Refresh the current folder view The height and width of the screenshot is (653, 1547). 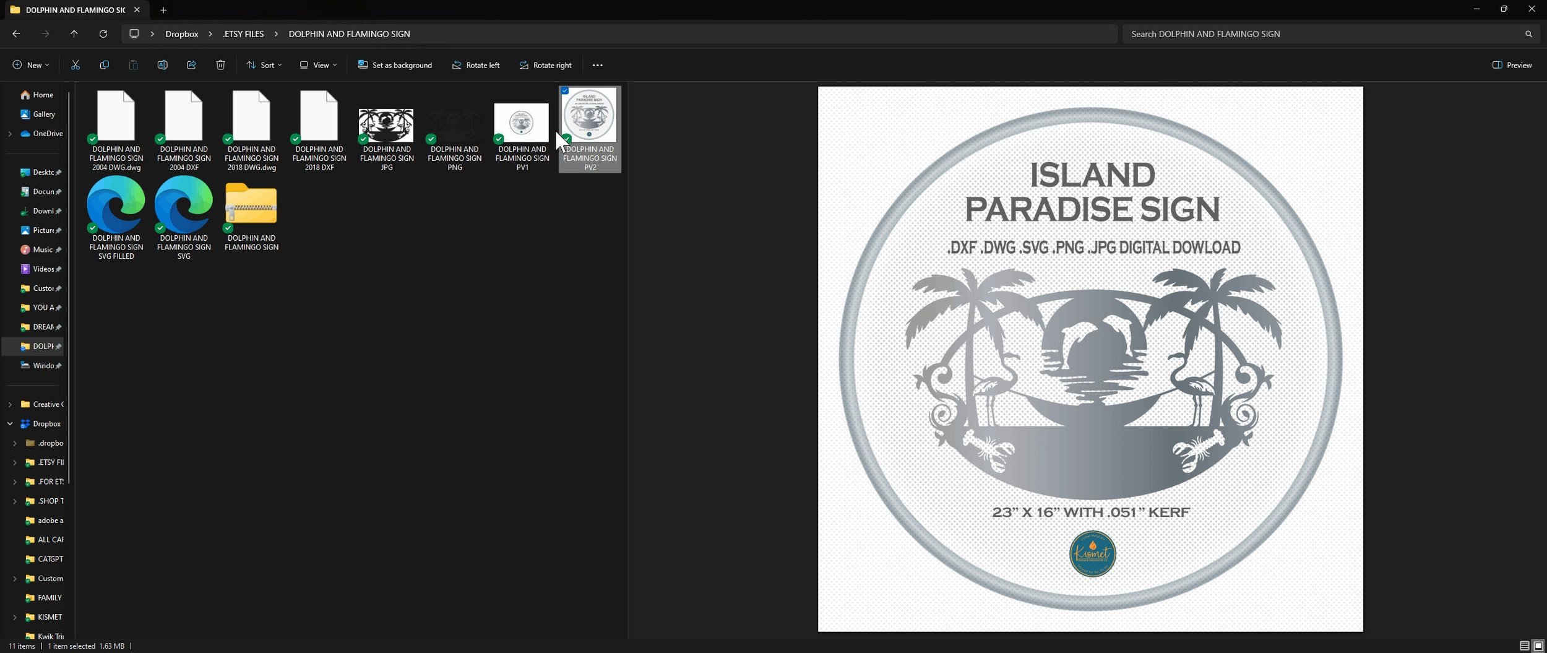103,34
